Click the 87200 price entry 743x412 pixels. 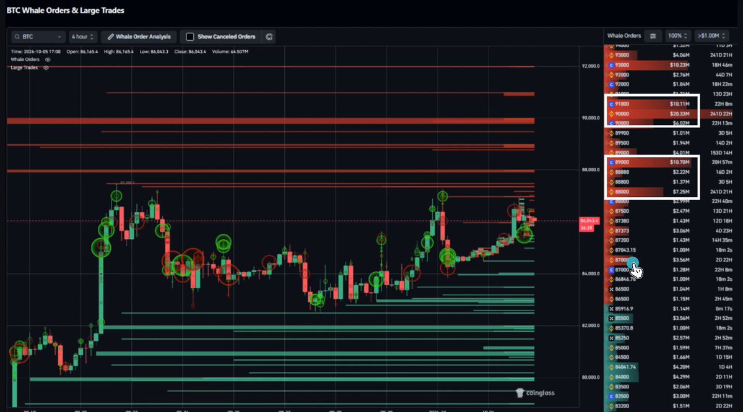622,240
